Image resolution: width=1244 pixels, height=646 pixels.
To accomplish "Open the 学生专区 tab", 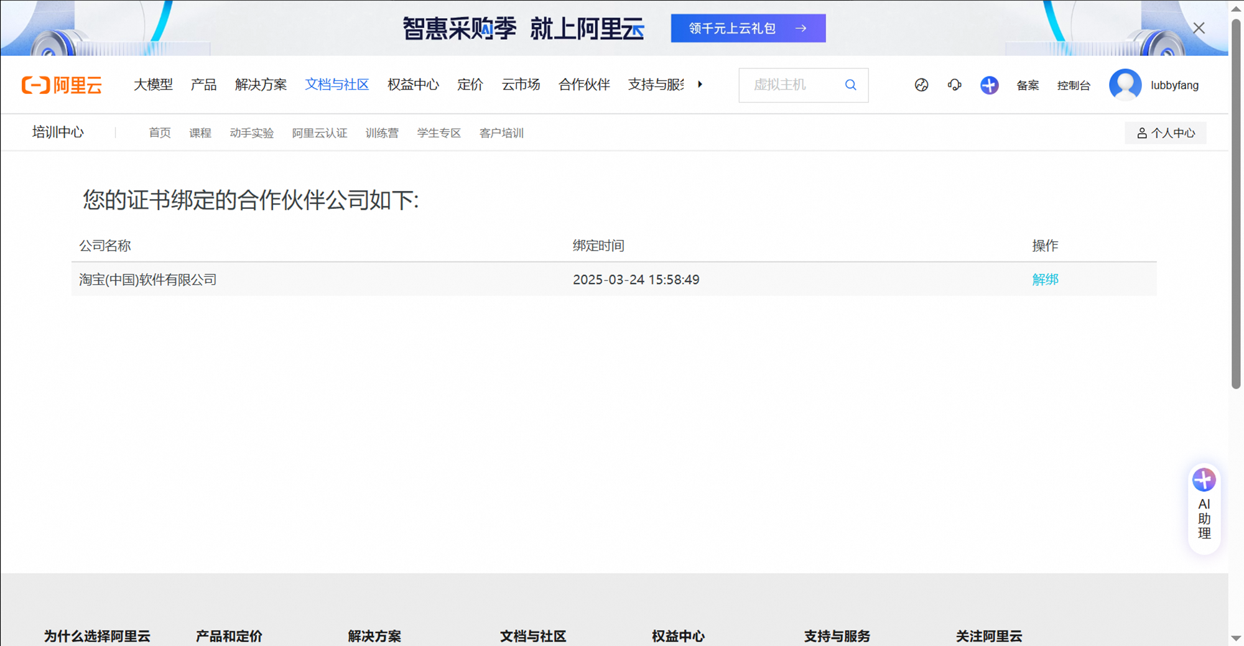I will click(x=439, y=133).
